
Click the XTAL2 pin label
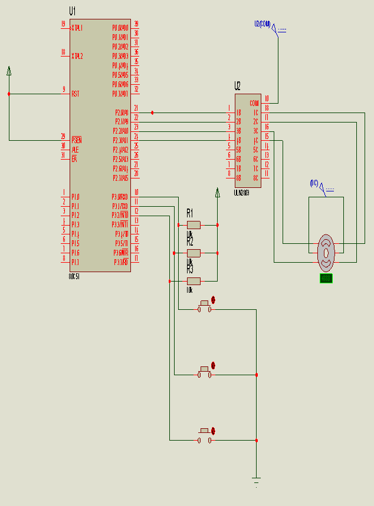(x=77, y=56)
